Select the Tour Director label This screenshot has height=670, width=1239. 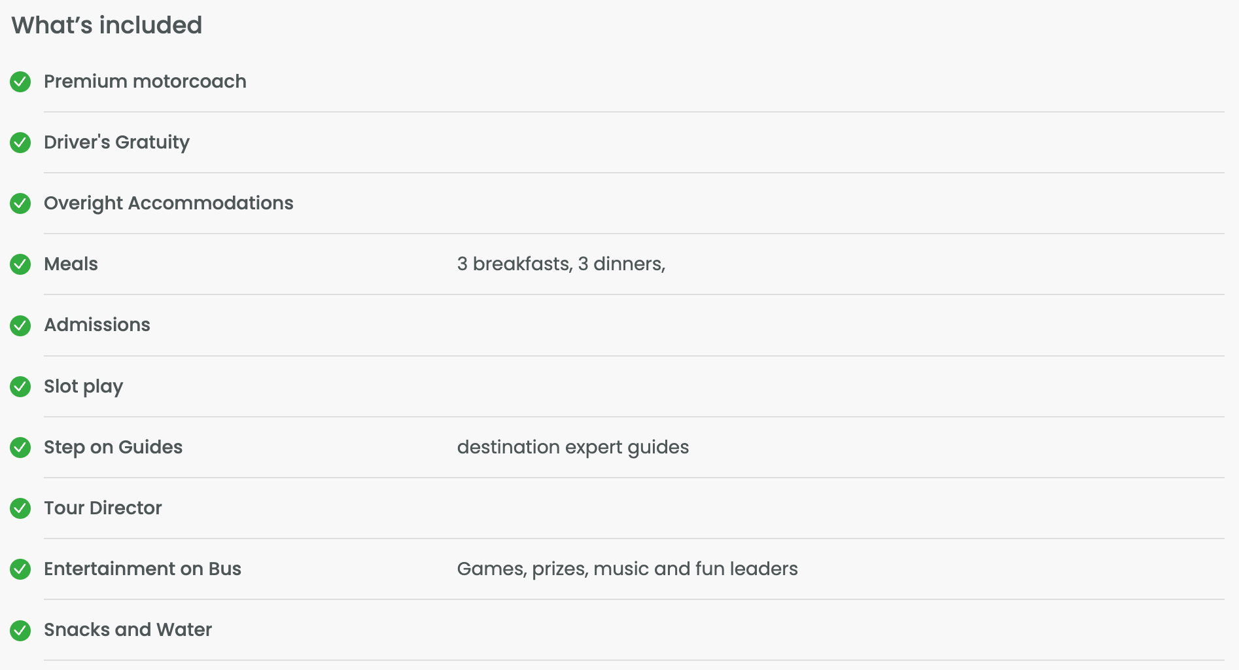tap(103, 508)
